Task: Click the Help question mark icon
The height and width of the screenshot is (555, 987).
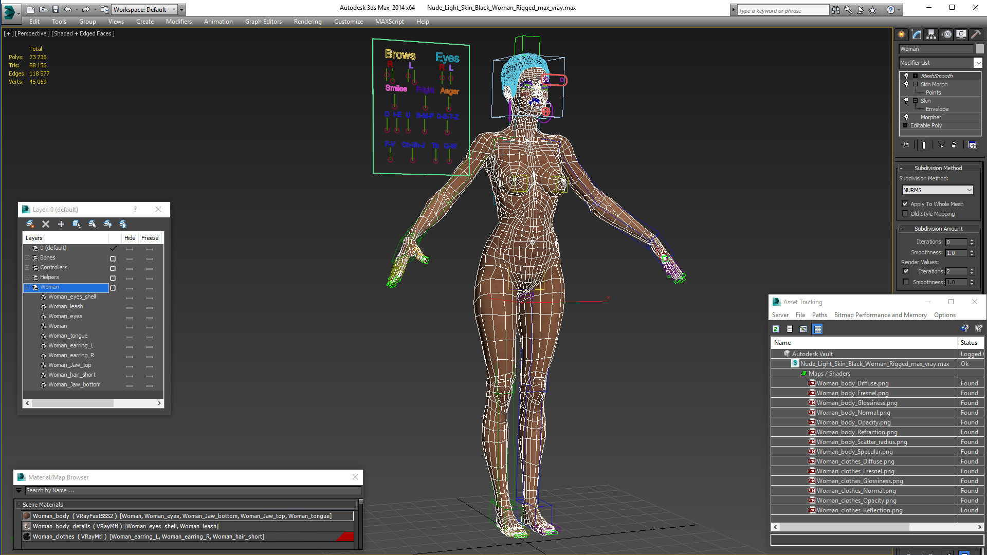Action: click(x=891, y=10)
